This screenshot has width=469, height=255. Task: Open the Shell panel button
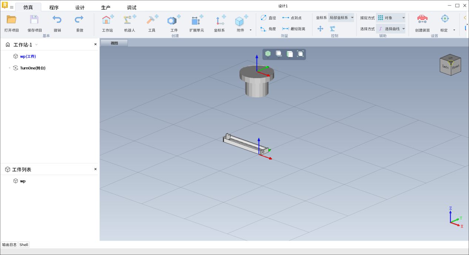(24, 245)
